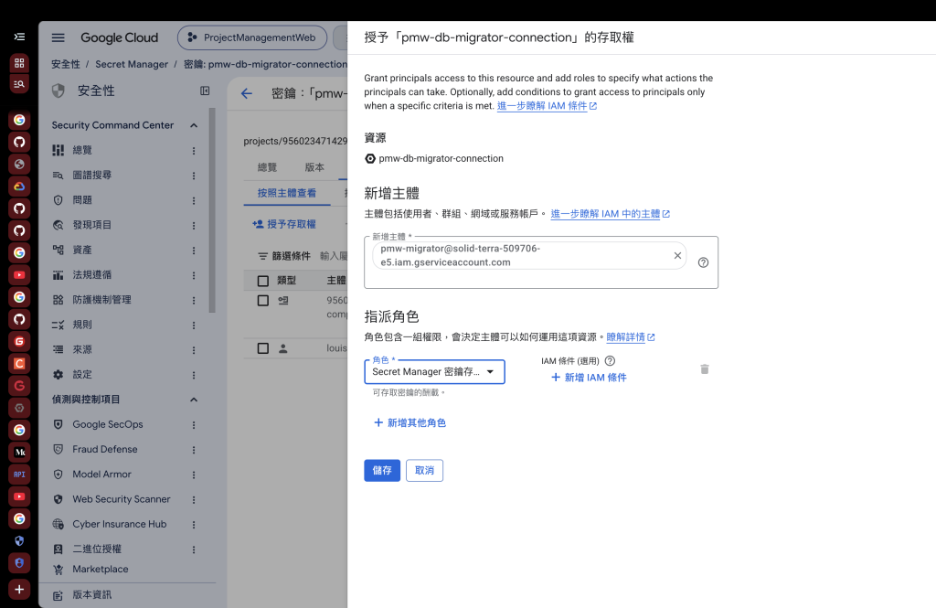
Task: Open the ProjectManagementWeb project picker
Action: coord(252,37)
